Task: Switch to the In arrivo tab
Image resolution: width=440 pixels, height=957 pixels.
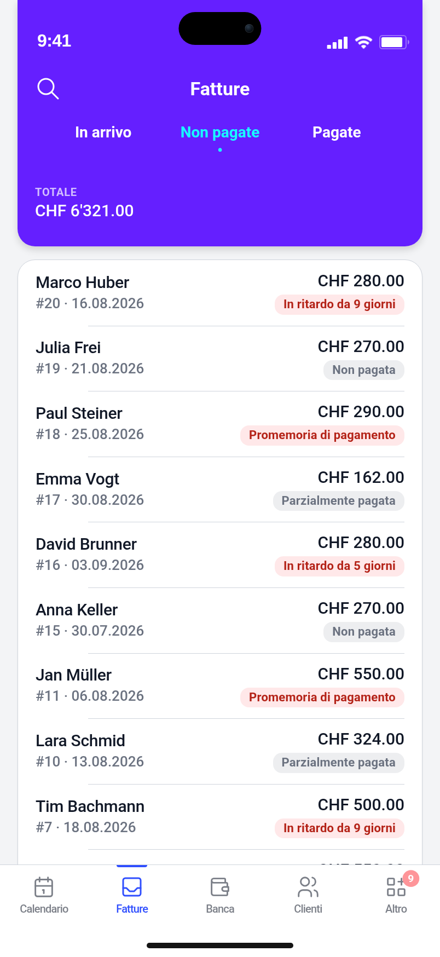Action: [103, 132]
